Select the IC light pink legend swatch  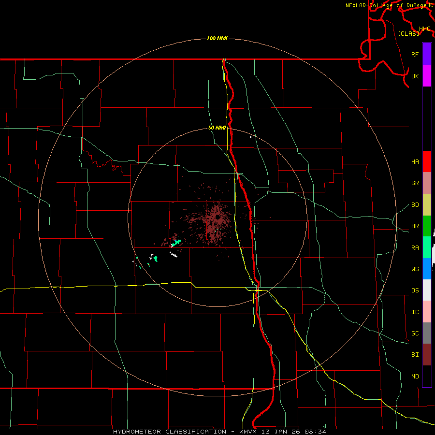(x=427, y=312)
